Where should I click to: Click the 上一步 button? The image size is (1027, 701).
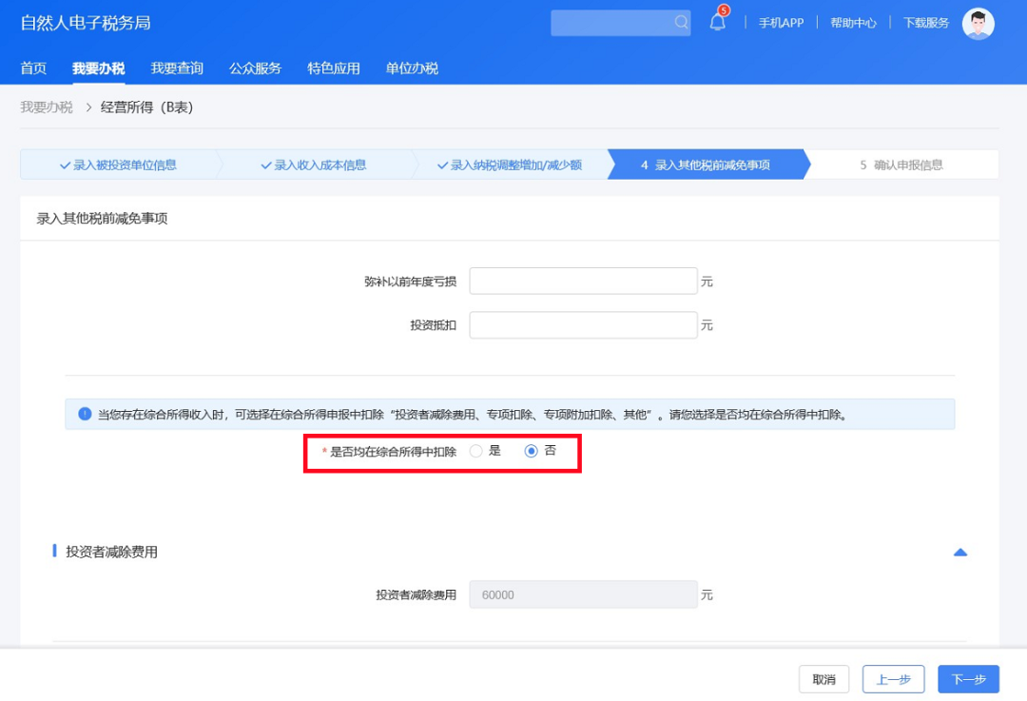tap(893, 679)
